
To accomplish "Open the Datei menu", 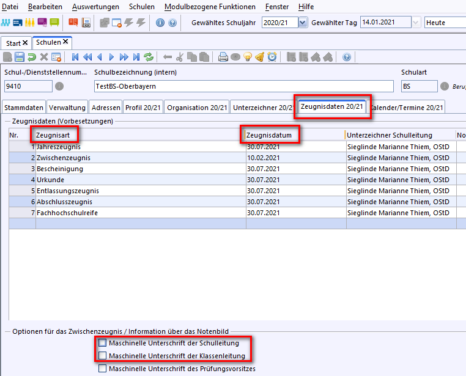I will [10, 7].
